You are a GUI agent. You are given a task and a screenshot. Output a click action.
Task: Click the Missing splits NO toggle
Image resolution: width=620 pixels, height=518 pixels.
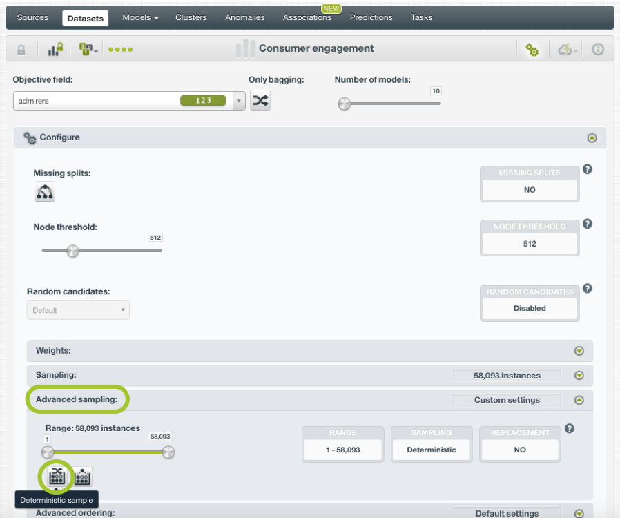click(530, 189)
